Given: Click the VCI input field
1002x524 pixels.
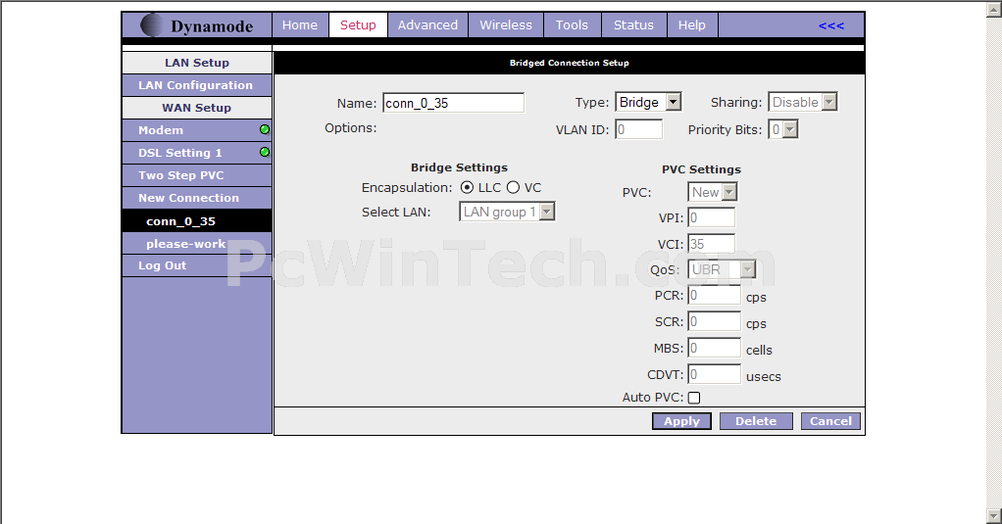Looking at the screenshot, I should tap(711, 244).
